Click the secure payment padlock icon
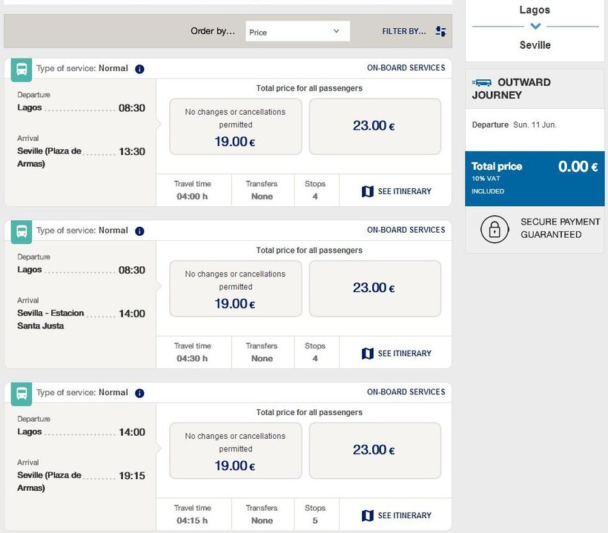This screenshot has width=608, height=533. (495, 228)
